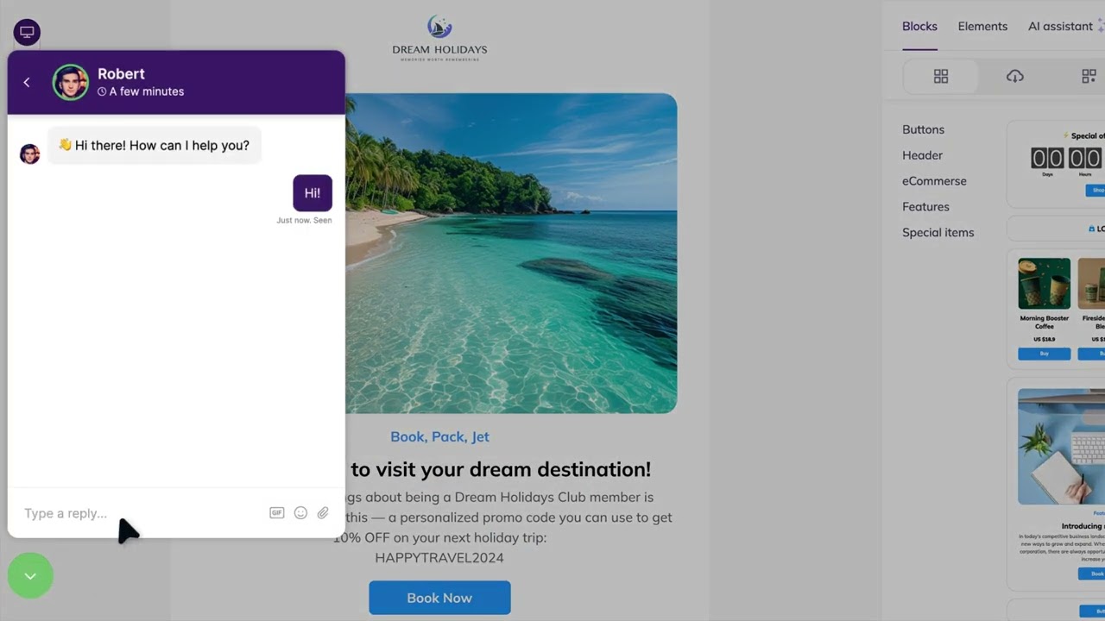The image size is (1105, 621).
Task: Select the tropical beach image
Action: point(511,253)
